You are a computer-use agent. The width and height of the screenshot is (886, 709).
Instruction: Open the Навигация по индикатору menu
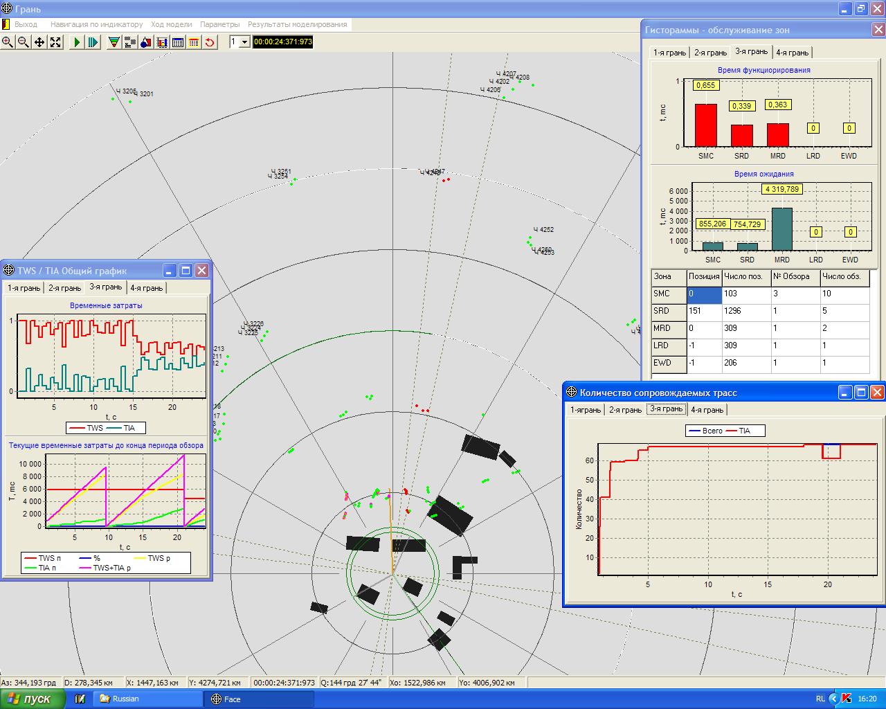pos(96,24)
